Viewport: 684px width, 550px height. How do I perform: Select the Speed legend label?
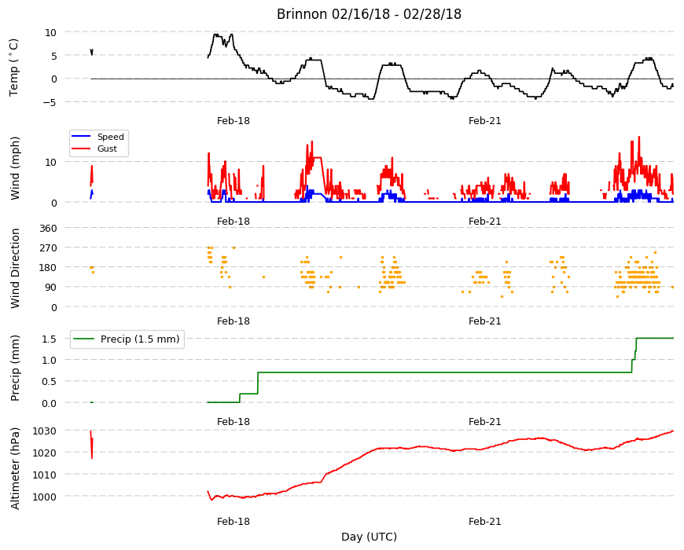(x=110, y=137)
